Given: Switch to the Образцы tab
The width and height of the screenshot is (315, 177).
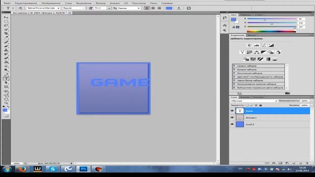Looking at the screenshot, I should pyautogui.click(x=246, y=15).
